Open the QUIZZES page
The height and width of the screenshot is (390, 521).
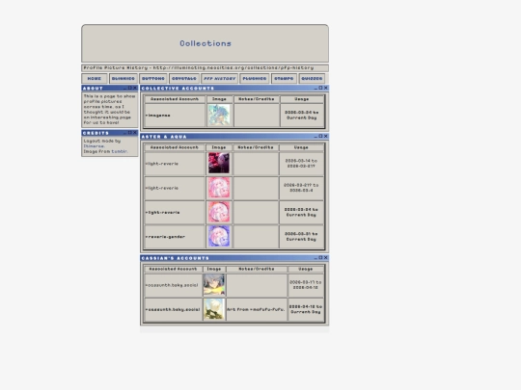[312, 79]
